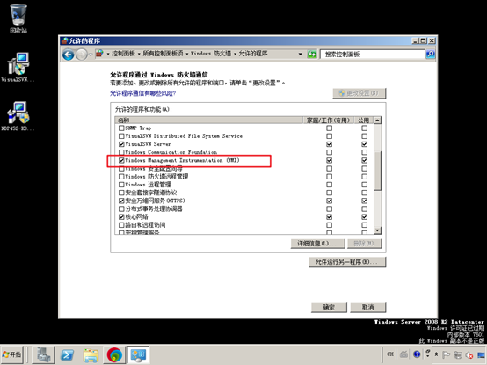Uncheck Windows Management Instrumentation (WMI) name checkbox
This screenshot has width=487, height=365.
(x=121, y=160)
